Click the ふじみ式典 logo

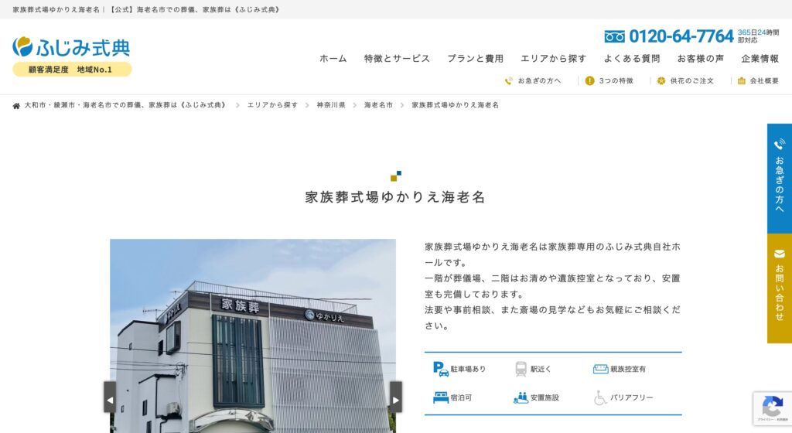click(x=71, y=47)
